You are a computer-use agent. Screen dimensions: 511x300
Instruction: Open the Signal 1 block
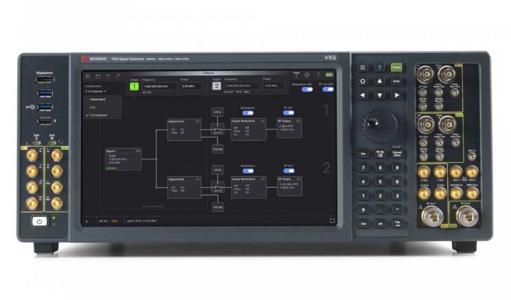pyautogui.click(x=123, y=159)
